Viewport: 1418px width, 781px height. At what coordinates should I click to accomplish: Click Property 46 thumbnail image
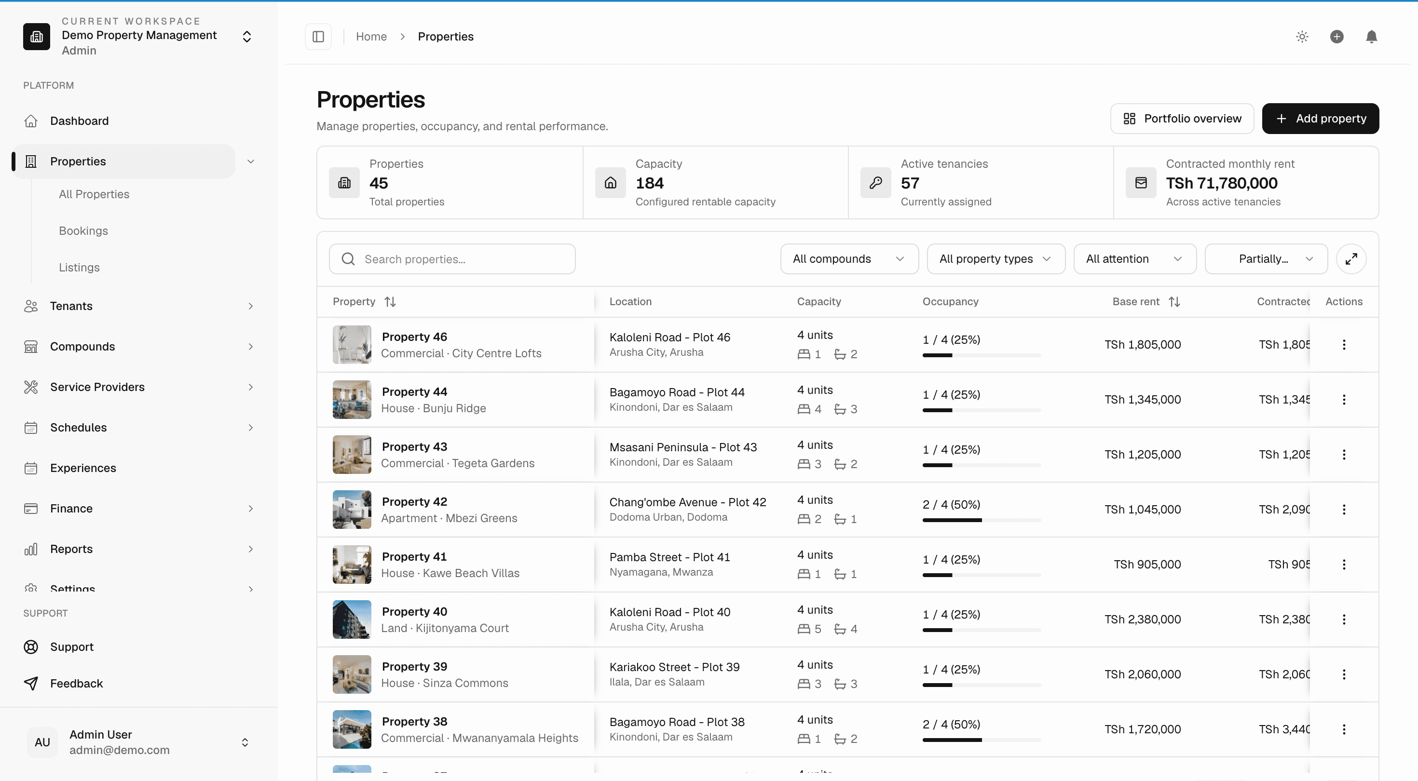pos(352,345)
